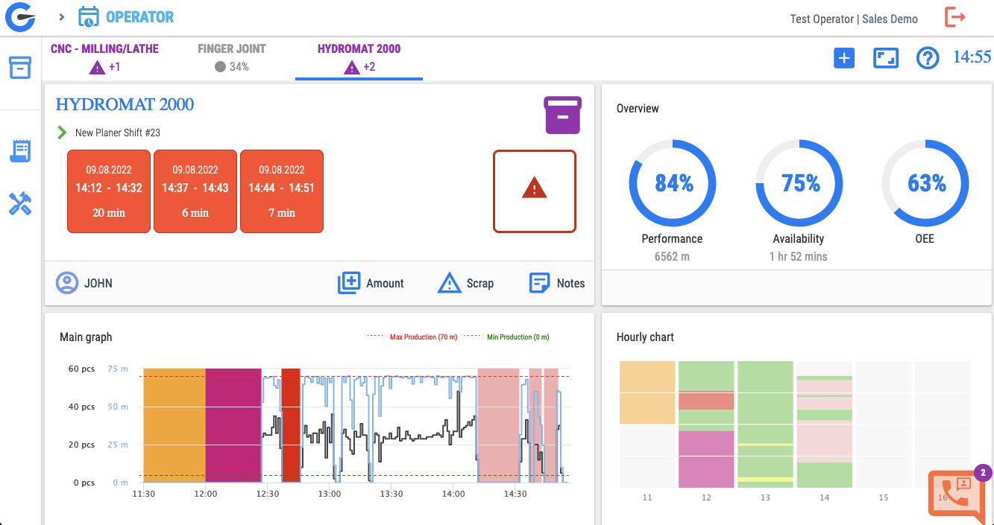Click the Amount button
994x525 pixels.
point(371,283)
